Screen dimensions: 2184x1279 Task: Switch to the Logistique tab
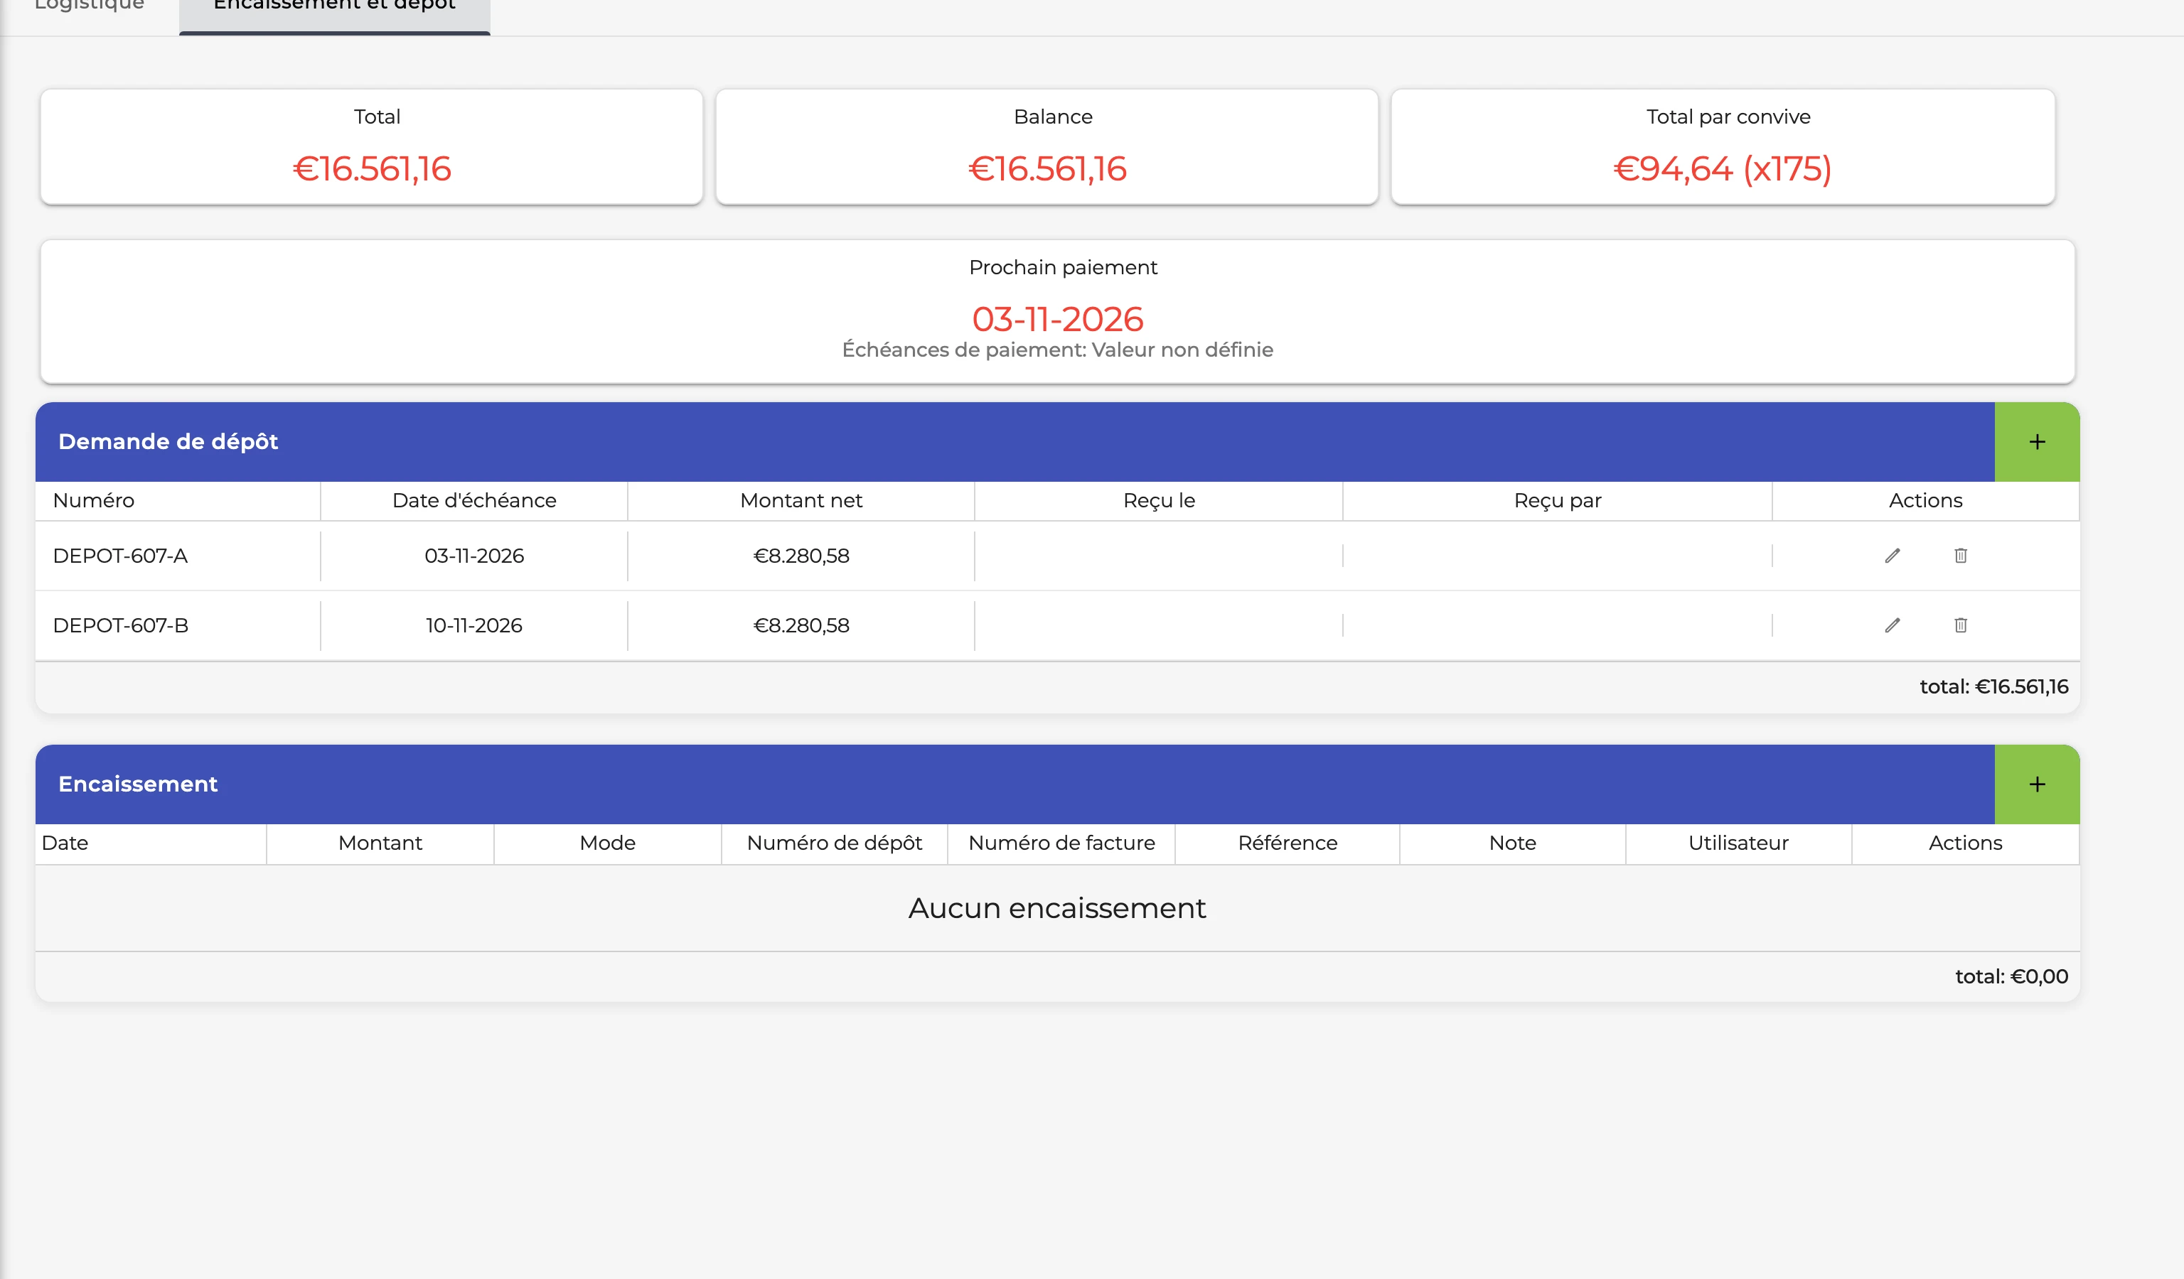tap(90, 7)
